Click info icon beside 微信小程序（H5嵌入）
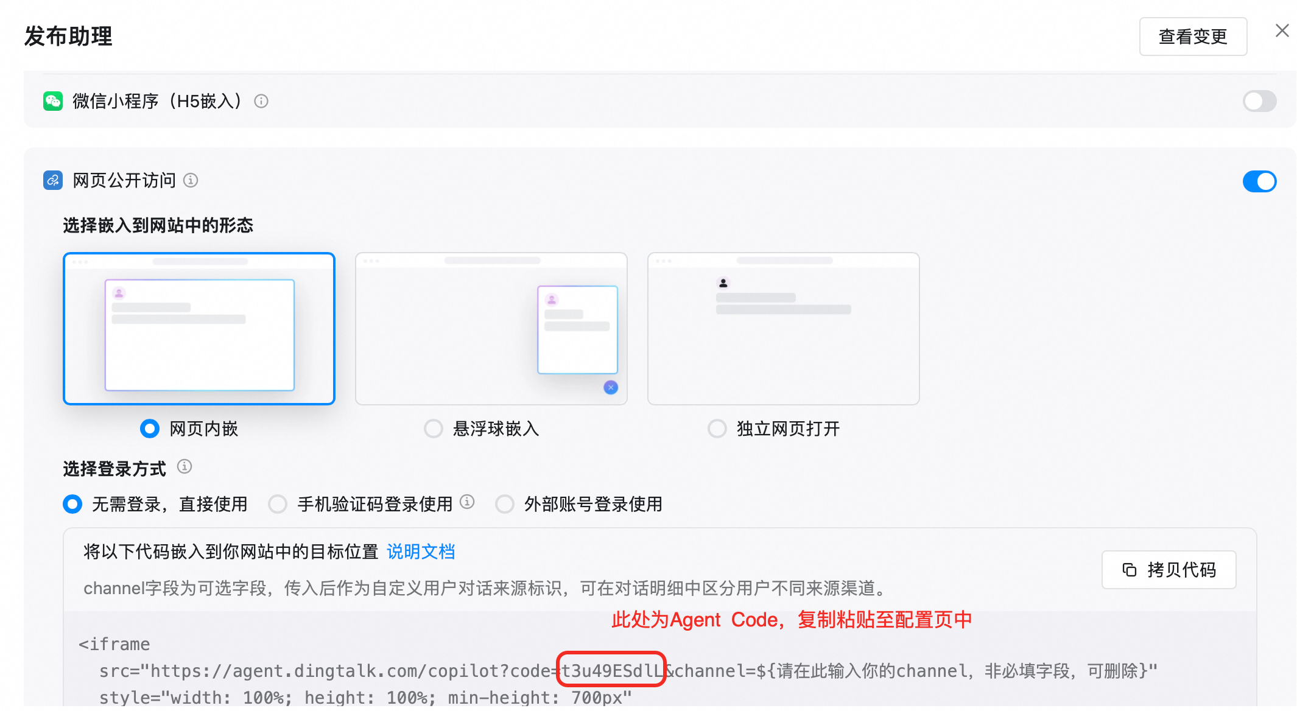 coord(261,101)
